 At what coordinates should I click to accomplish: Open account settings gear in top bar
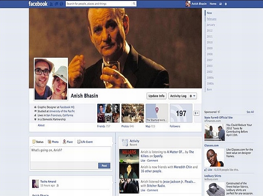pyautogui.click(x=226, y=4)
